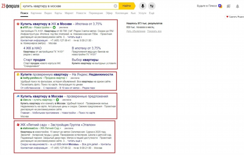Switch to the Картинки tab
Viewport: 244px width, 155px height.
pos(36,13)
